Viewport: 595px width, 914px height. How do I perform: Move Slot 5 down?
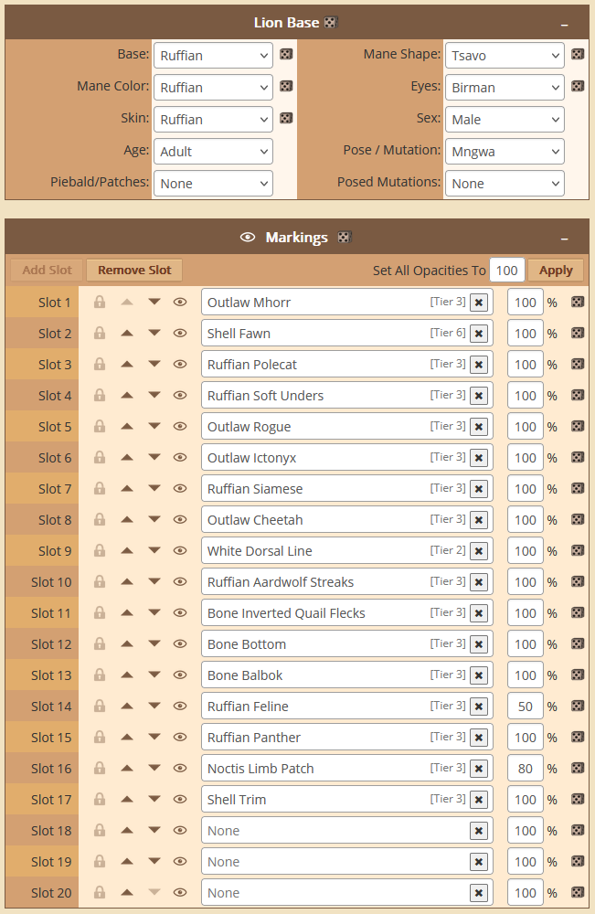[154, 426]
